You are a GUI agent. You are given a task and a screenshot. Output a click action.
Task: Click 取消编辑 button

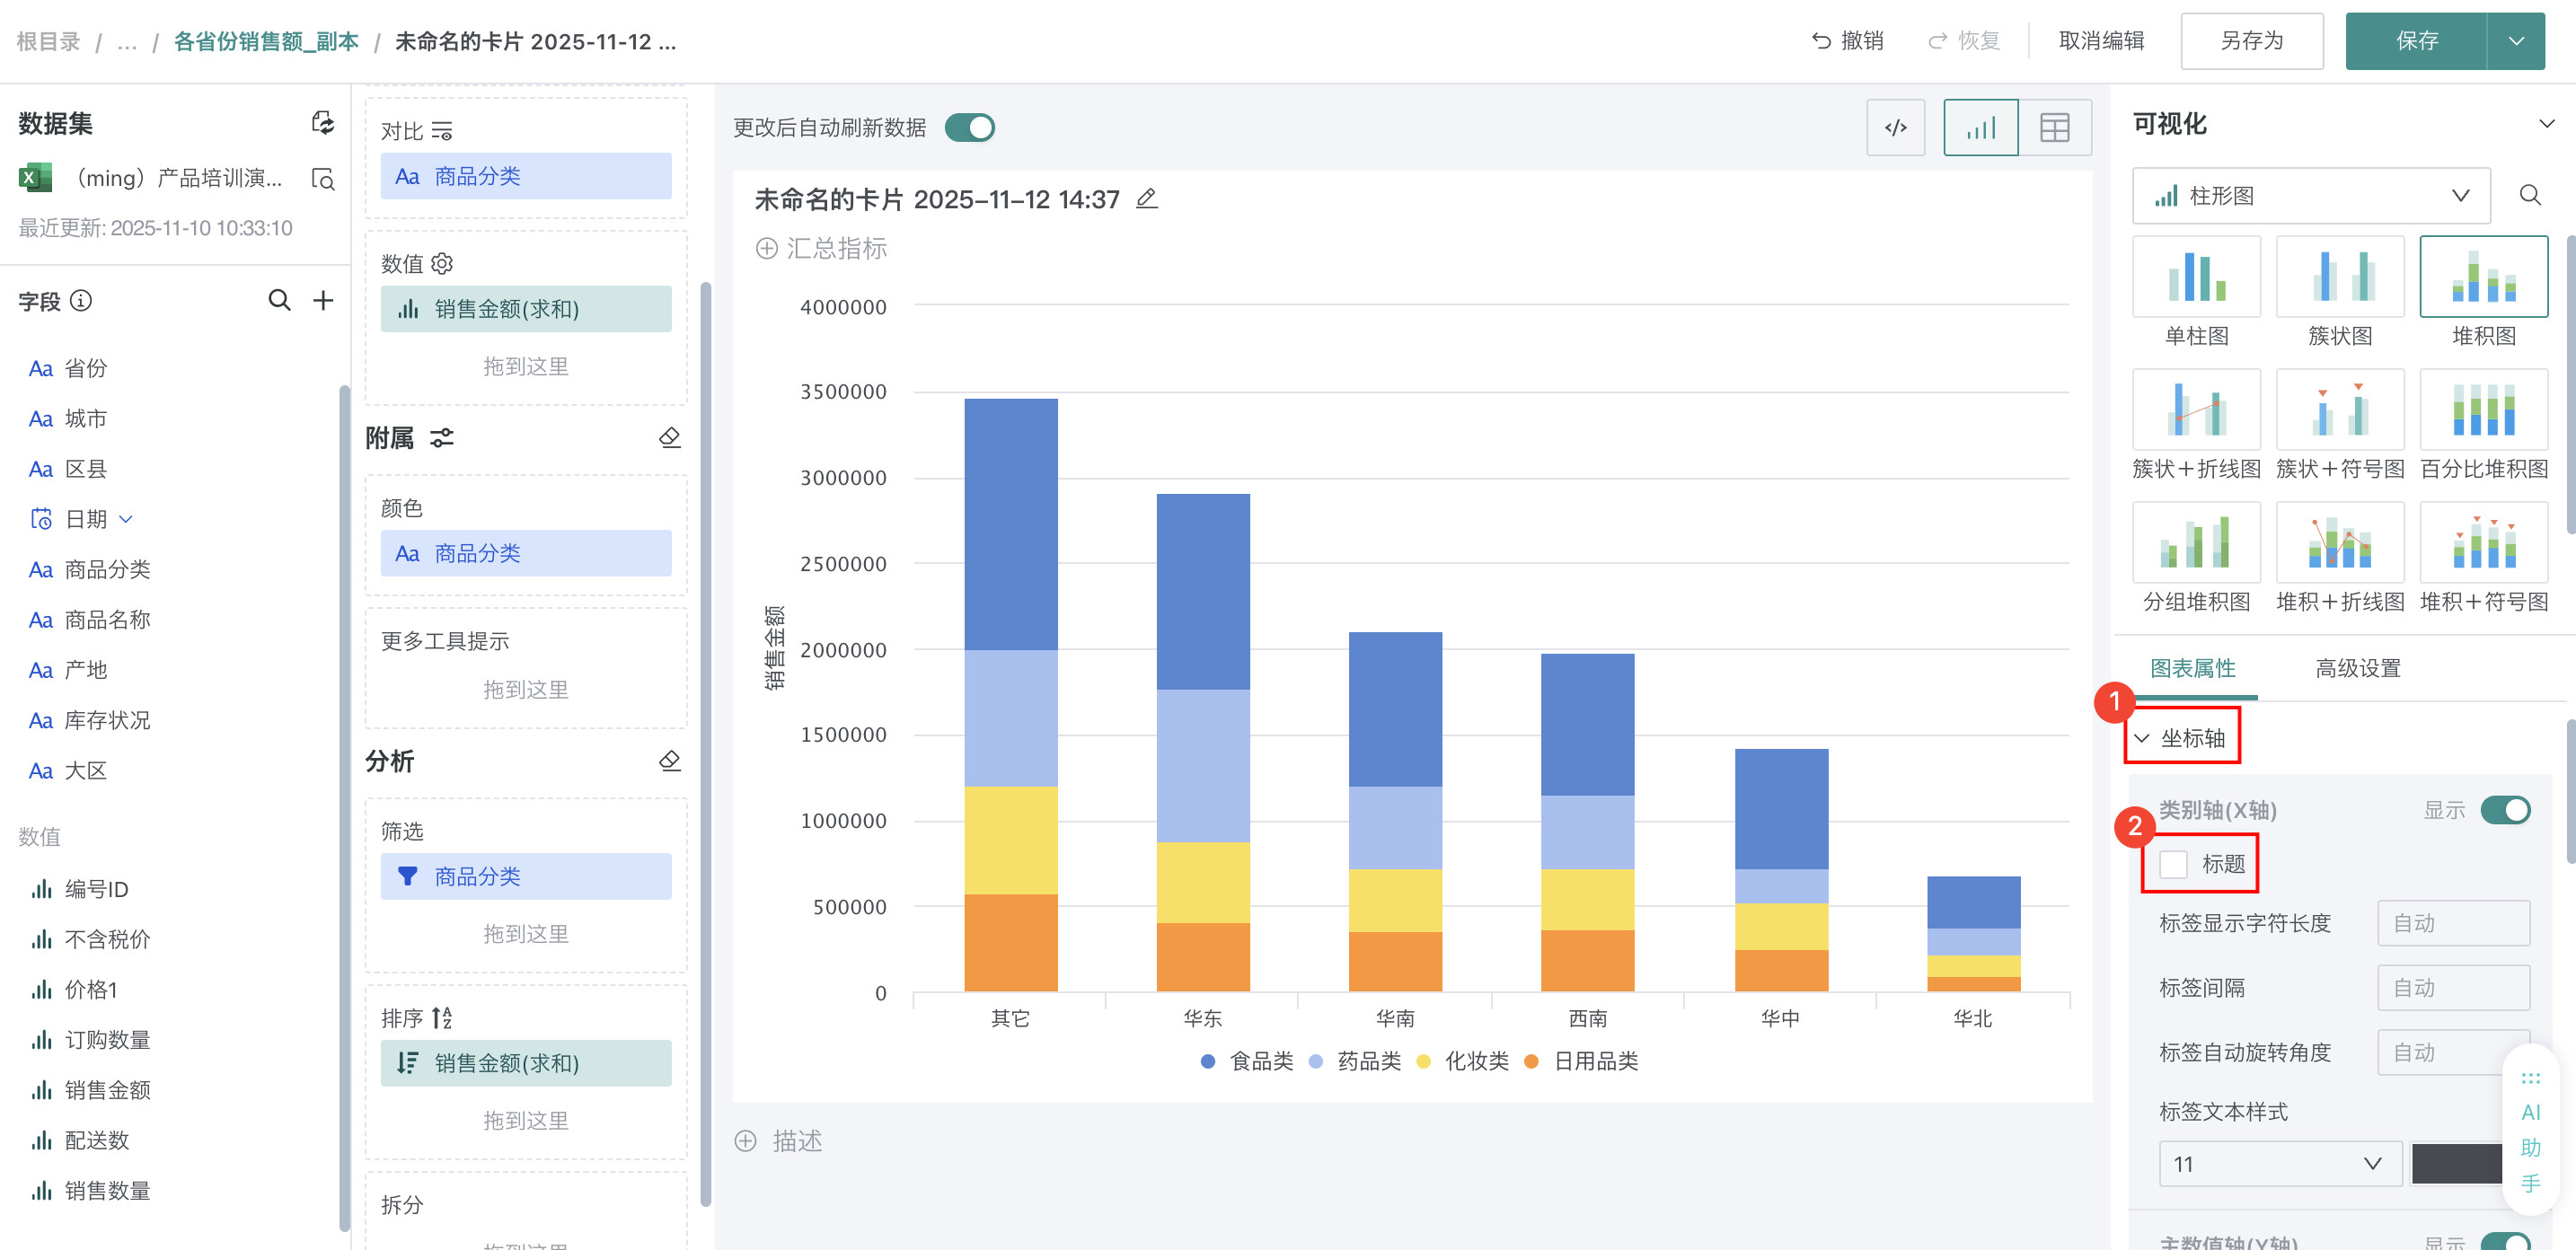[2101, 41]
